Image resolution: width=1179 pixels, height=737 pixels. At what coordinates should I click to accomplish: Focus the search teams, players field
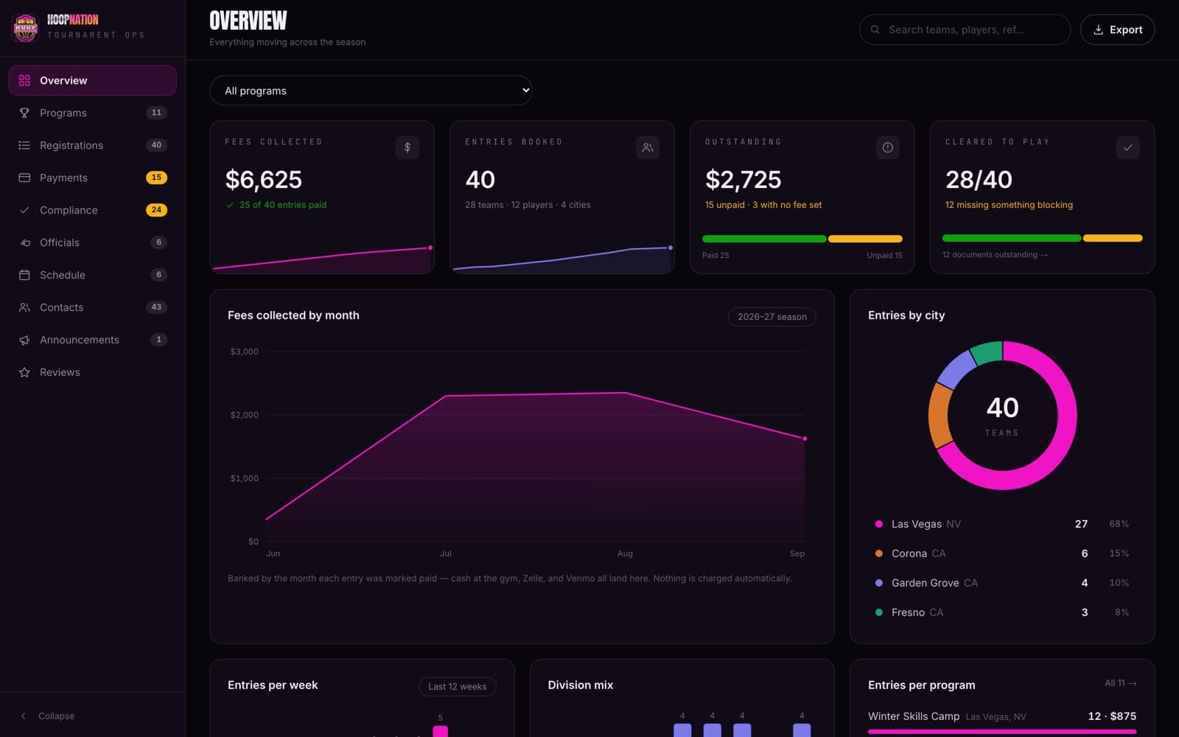click(965, 29)
